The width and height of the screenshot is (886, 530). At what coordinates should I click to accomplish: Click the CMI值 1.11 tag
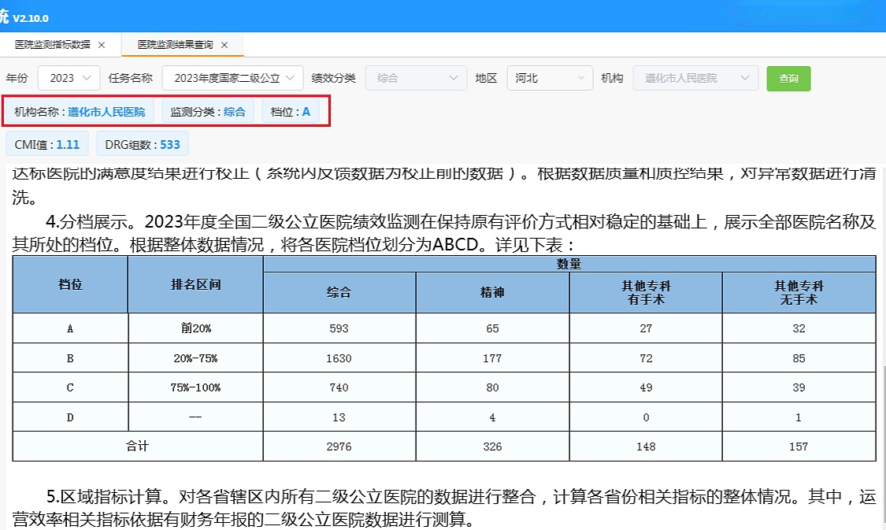click(x=47, y=145)
